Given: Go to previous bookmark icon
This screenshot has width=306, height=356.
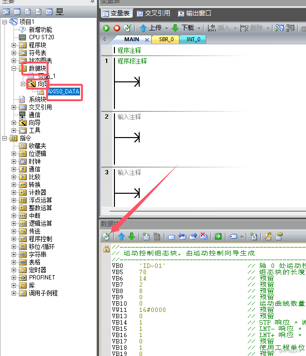Looking at the screenshot, I should (182, 236).
